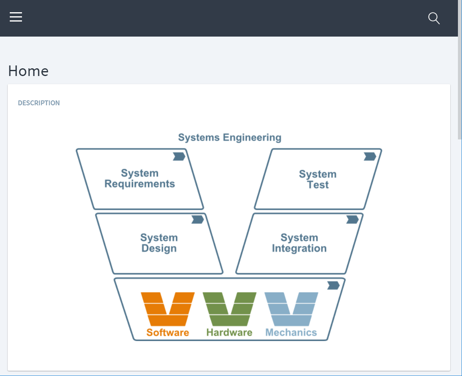The height and width of the screenshot is (376, 462).
Task: Open the System Test block
Action: pyautogui.click(x=317, y=179)
